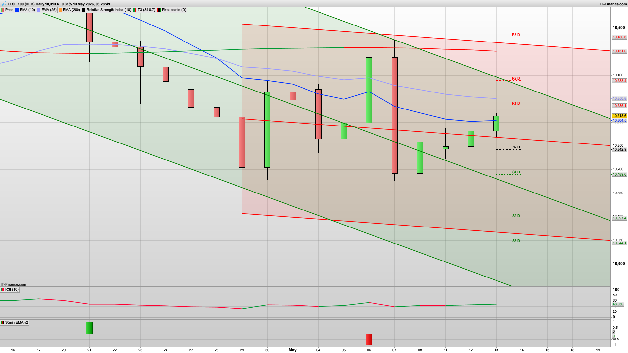Click the small icon beside RSI (10)
The width and height of the screenshot is (628, 353).
point(2,290)
